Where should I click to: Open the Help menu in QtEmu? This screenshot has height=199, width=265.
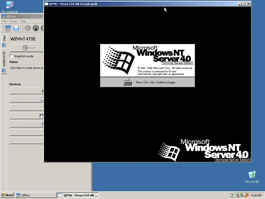click(23, 21)
